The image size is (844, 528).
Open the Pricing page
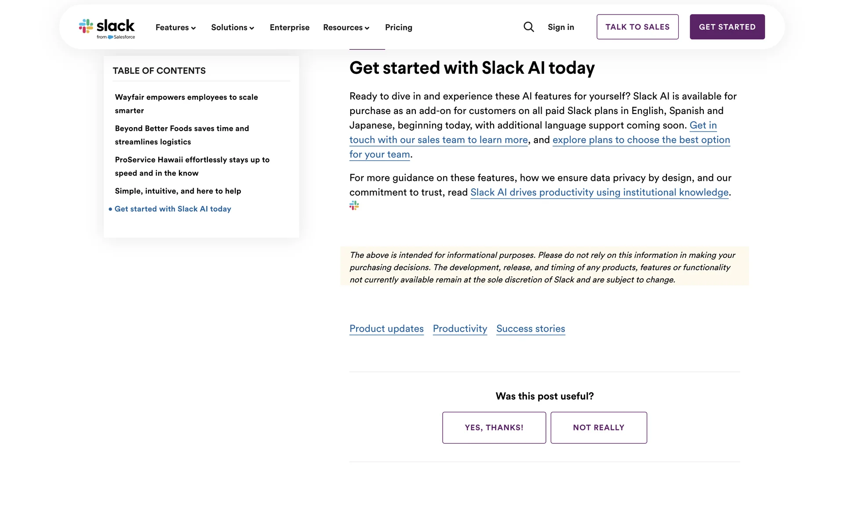coord(399,27)
